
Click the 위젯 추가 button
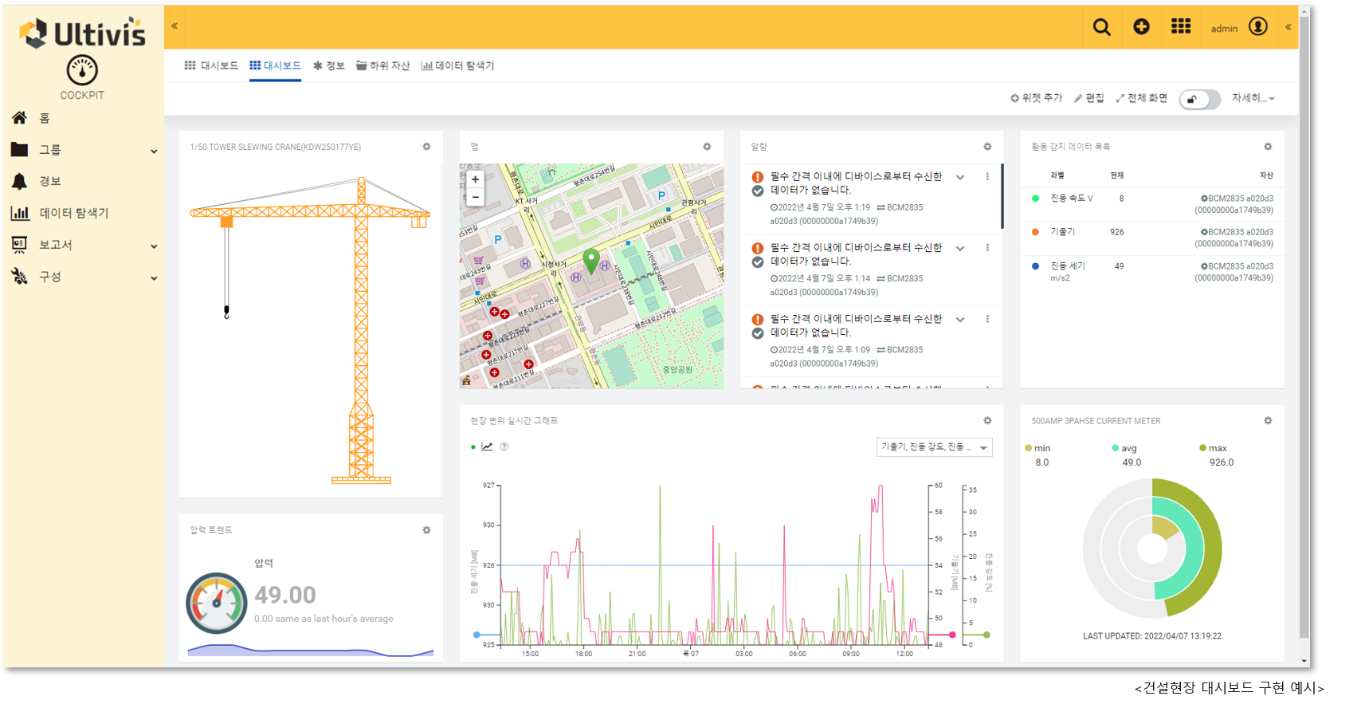pyautogui.click(x=1036, y=98)
